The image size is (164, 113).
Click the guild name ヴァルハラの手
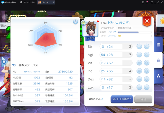119,23
